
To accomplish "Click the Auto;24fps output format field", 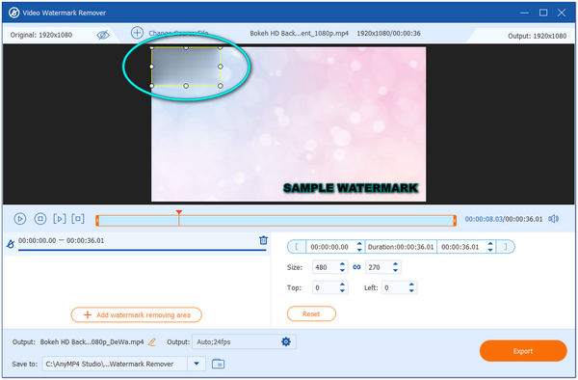I will tap(236, 342).
